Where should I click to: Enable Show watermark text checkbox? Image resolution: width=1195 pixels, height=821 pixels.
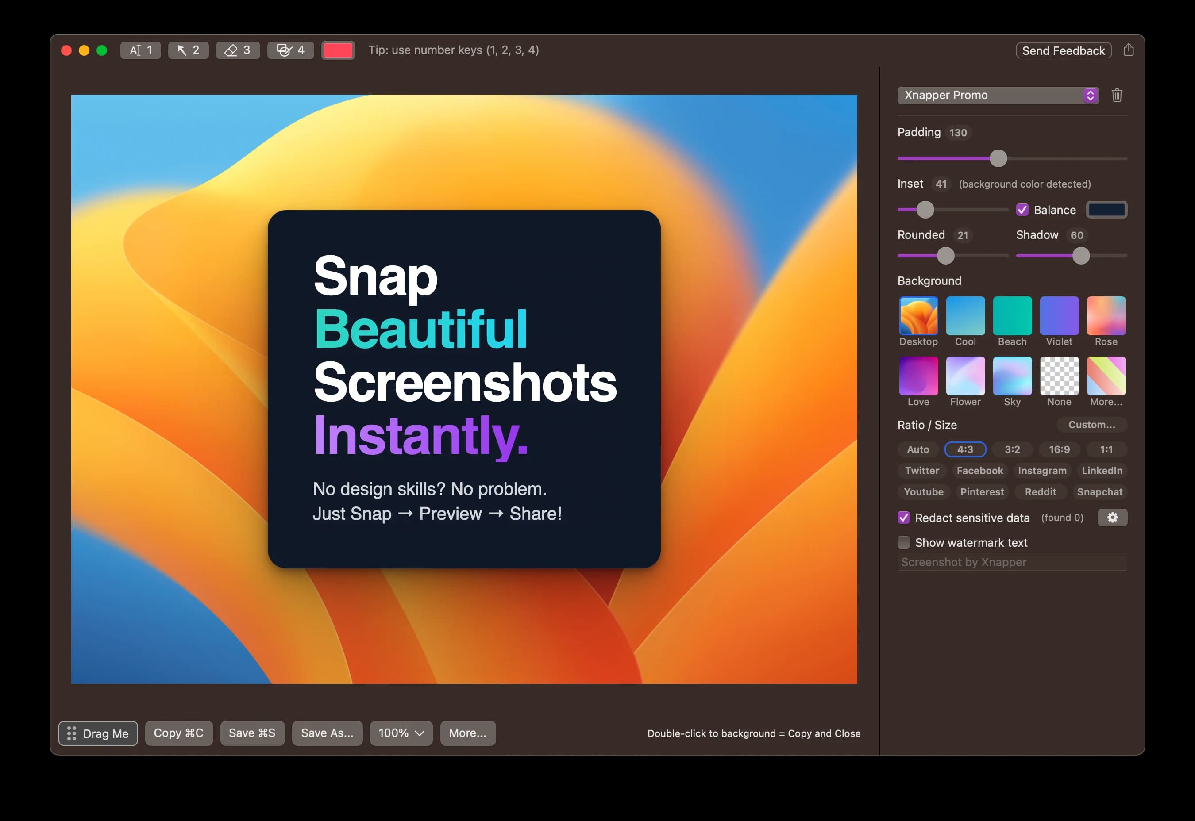point(903,542)
